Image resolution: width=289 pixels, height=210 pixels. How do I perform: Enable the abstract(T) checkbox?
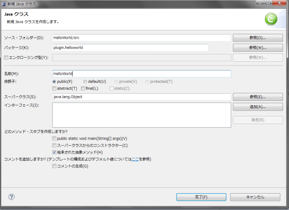coord(54,88)
